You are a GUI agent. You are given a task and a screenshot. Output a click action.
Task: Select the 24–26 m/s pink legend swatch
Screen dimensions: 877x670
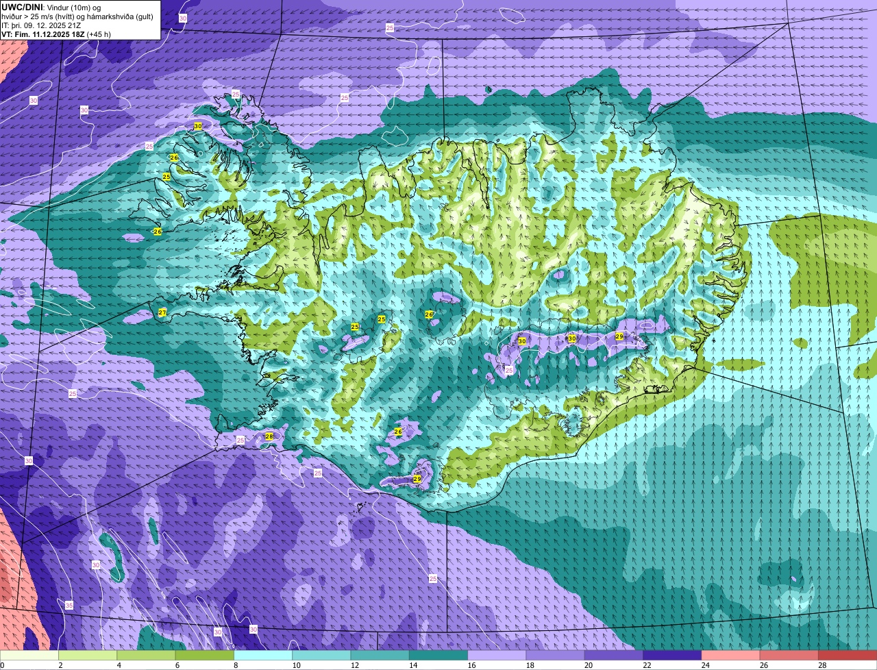click(731, 655)
